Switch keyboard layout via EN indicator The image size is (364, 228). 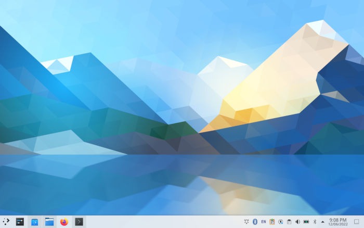pos(263,222)
